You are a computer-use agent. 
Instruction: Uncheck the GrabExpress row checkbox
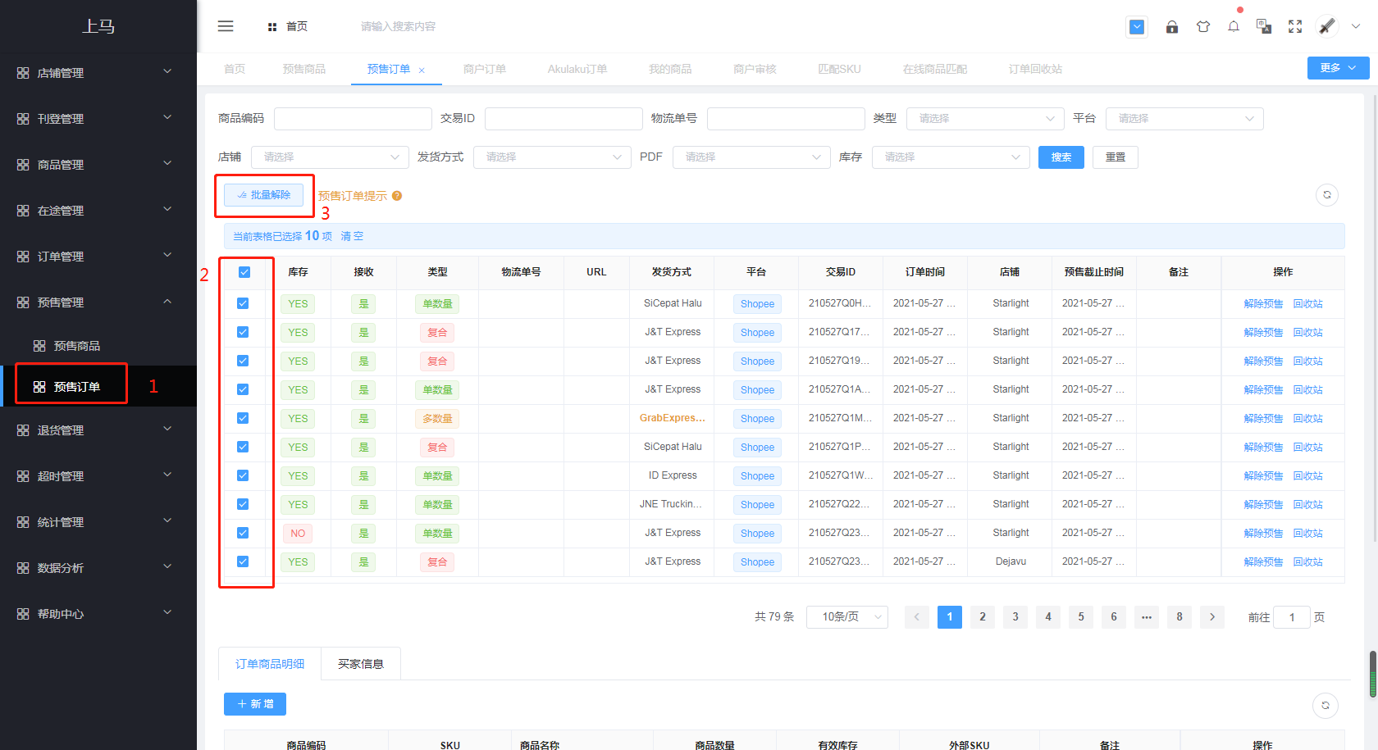[x=243, y=418]
